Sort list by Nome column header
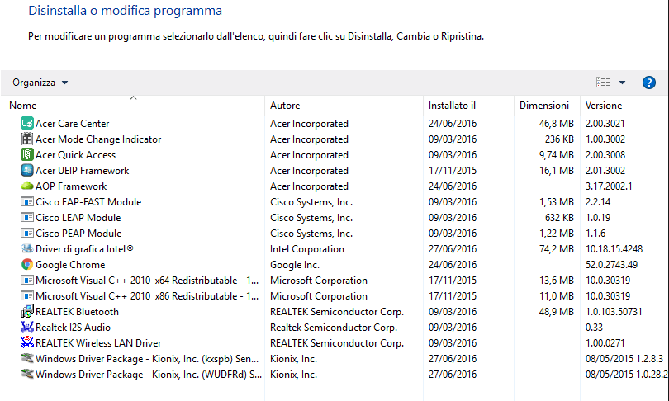Image resolution: width=669 pixels, height=401 pixels. click(23, 106)
